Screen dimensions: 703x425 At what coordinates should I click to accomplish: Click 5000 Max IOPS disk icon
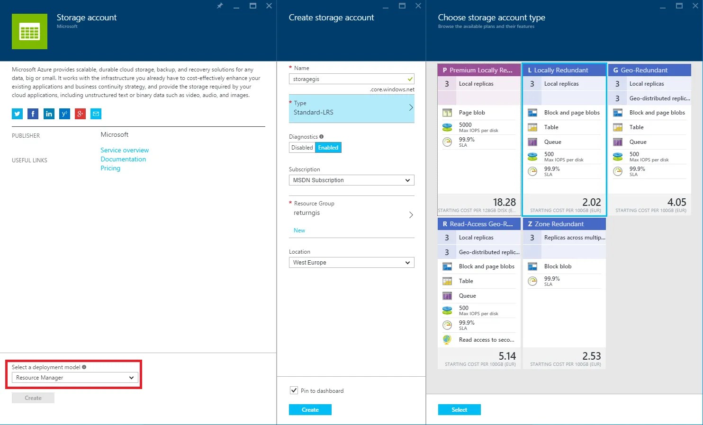click(x=447, y=127)
